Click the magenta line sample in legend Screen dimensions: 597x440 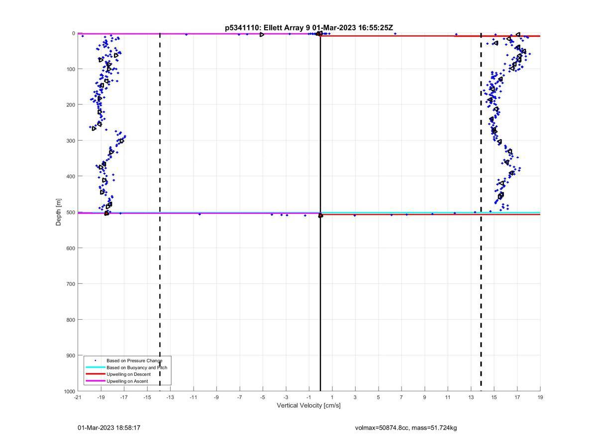(95, 381)
